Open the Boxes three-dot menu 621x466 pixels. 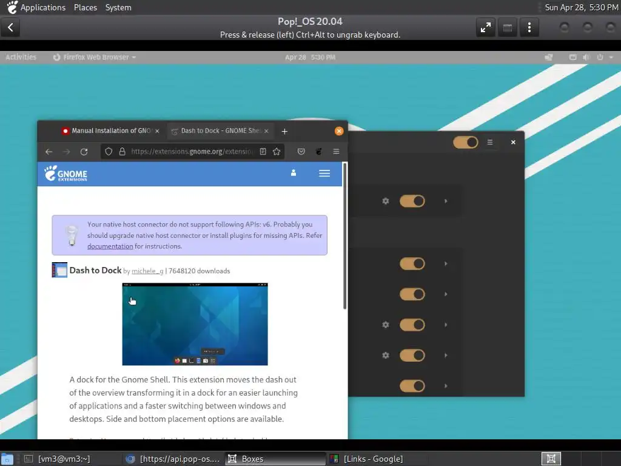coord(529,27)
